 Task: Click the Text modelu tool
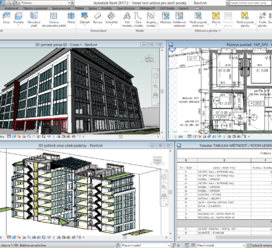(127, 20)
